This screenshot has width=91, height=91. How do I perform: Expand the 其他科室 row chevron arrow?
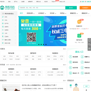coord(15,43)
